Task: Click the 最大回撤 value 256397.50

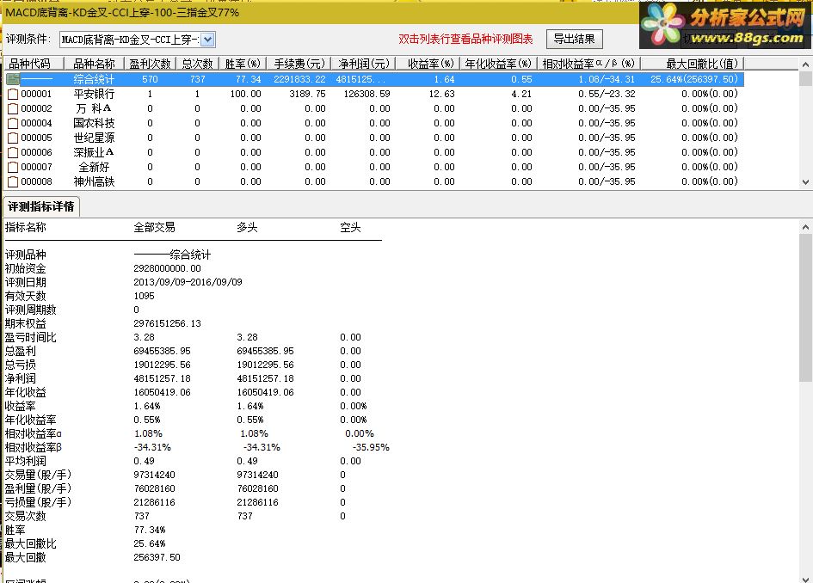Action: pyautogui.click(x=157, y=557)
